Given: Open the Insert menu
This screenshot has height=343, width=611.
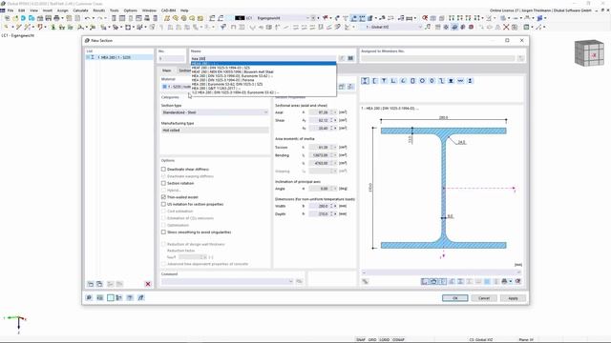Looking at the screenshot, I should click(x=47, y=10).
